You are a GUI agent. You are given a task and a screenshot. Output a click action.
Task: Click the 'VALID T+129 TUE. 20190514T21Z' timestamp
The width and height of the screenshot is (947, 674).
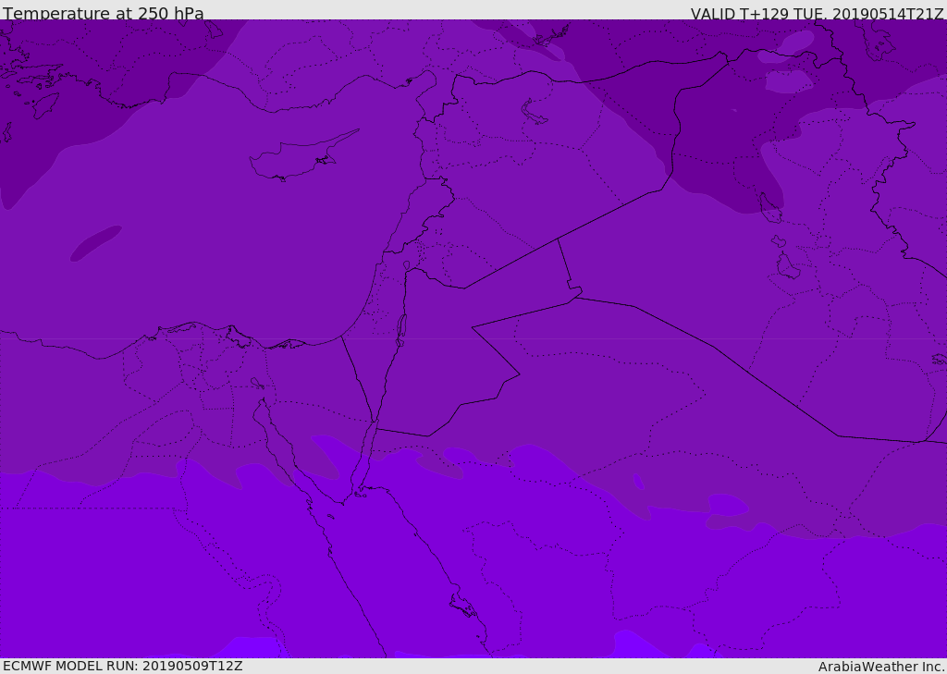tap(818, 14)
